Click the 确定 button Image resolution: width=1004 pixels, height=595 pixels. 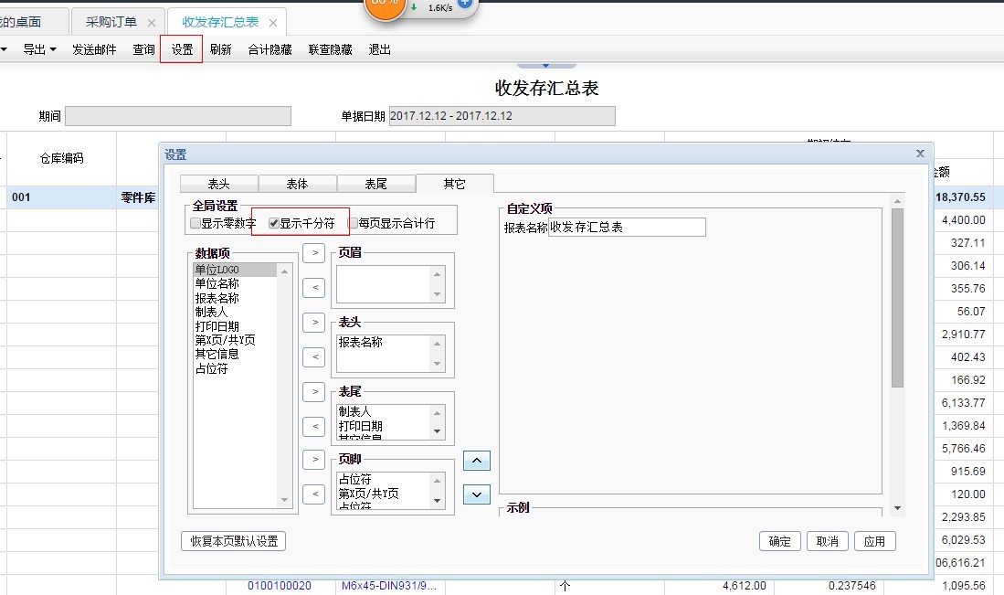[x=779, y=541]
